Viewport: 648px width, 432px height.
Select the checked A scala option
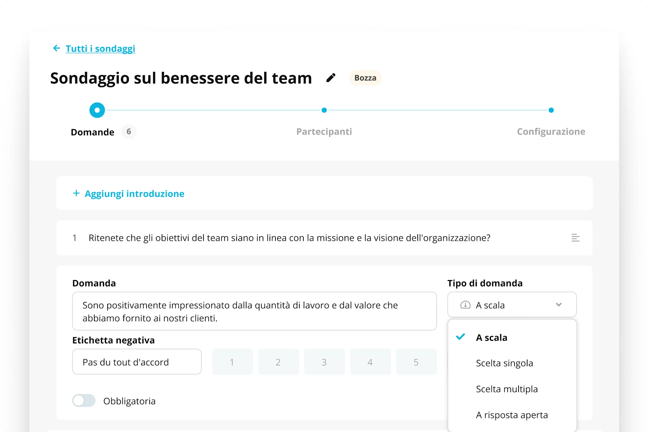click(x=491, y=337)
